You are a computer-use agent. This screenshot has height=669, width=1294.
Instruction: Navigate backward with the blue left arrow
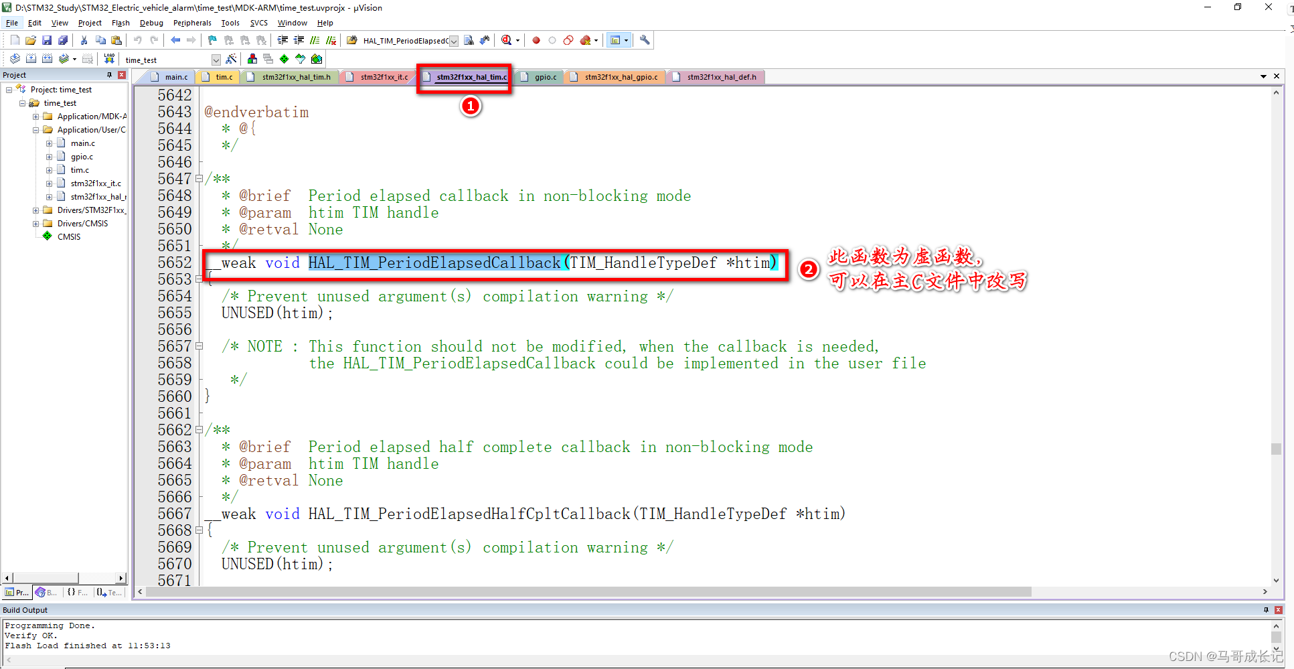[x=175, y=40]
